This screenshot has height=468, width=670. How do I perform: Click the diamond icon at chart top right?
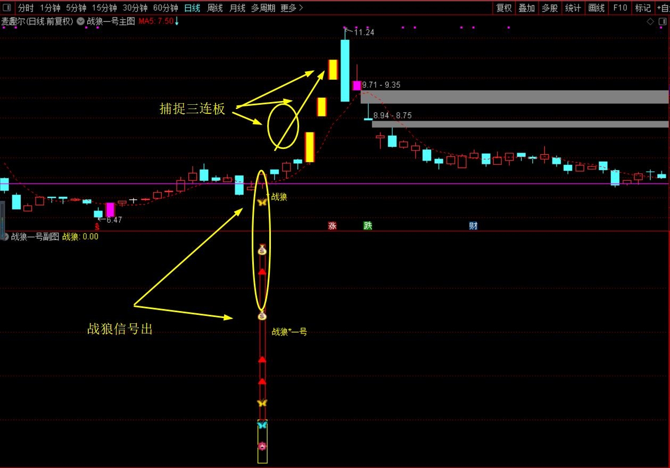[x=650, y=21]
